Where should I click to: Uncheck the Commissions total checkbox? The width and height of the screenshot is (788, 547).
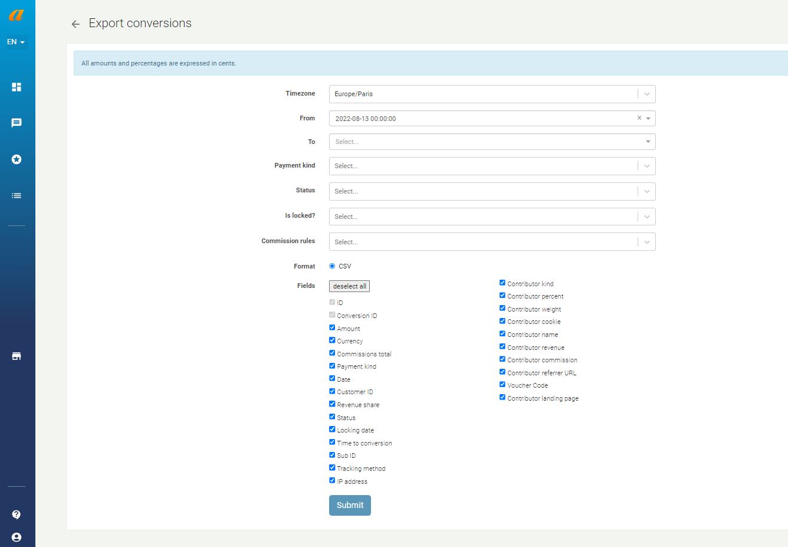332,353
